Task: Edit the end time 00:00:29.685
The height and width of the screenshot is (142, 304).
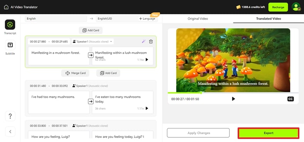Action: 60,41
